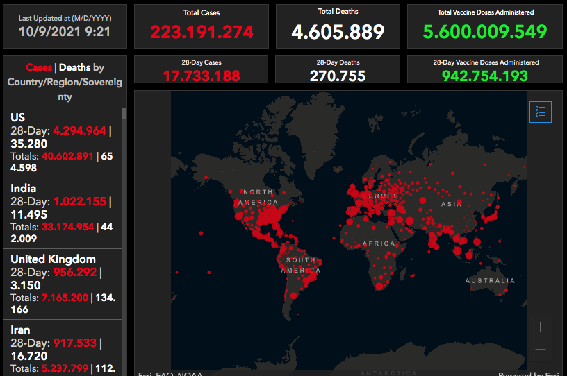Click the Last Updated date panel
Viewport: 567px width, 376px height.
point(65,26)
